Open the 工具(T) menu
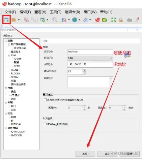The image size is (142, 159). [x=56, y=12]
